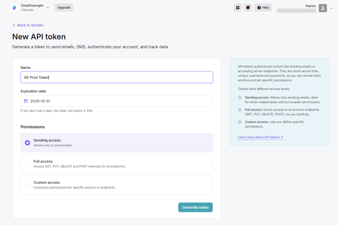Click the Sending access chevron bullet icon
The width and height of the screenshot is (338, 225).
point(240,98)
